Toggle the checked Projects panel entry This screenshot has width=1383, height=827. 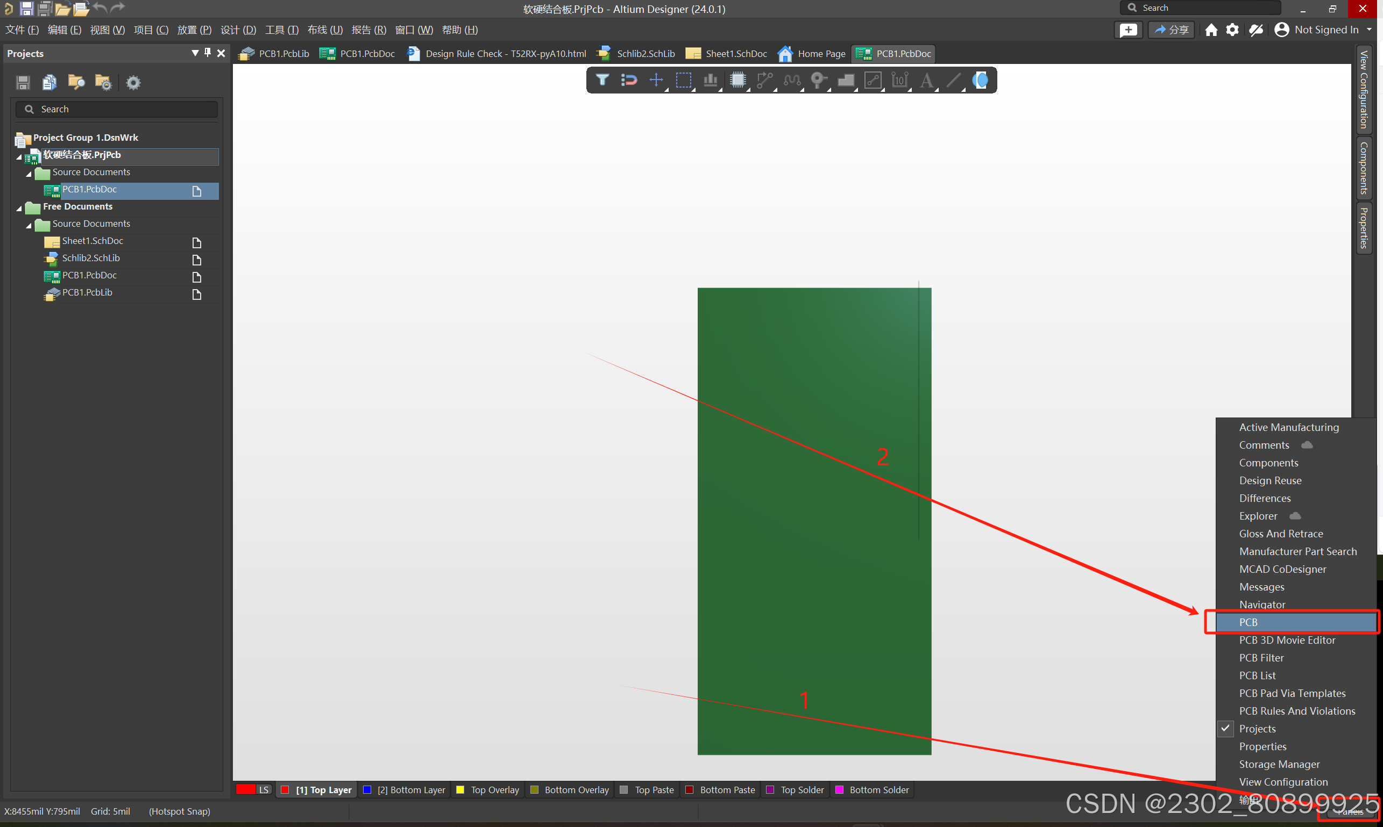(x=1258, y=728)
